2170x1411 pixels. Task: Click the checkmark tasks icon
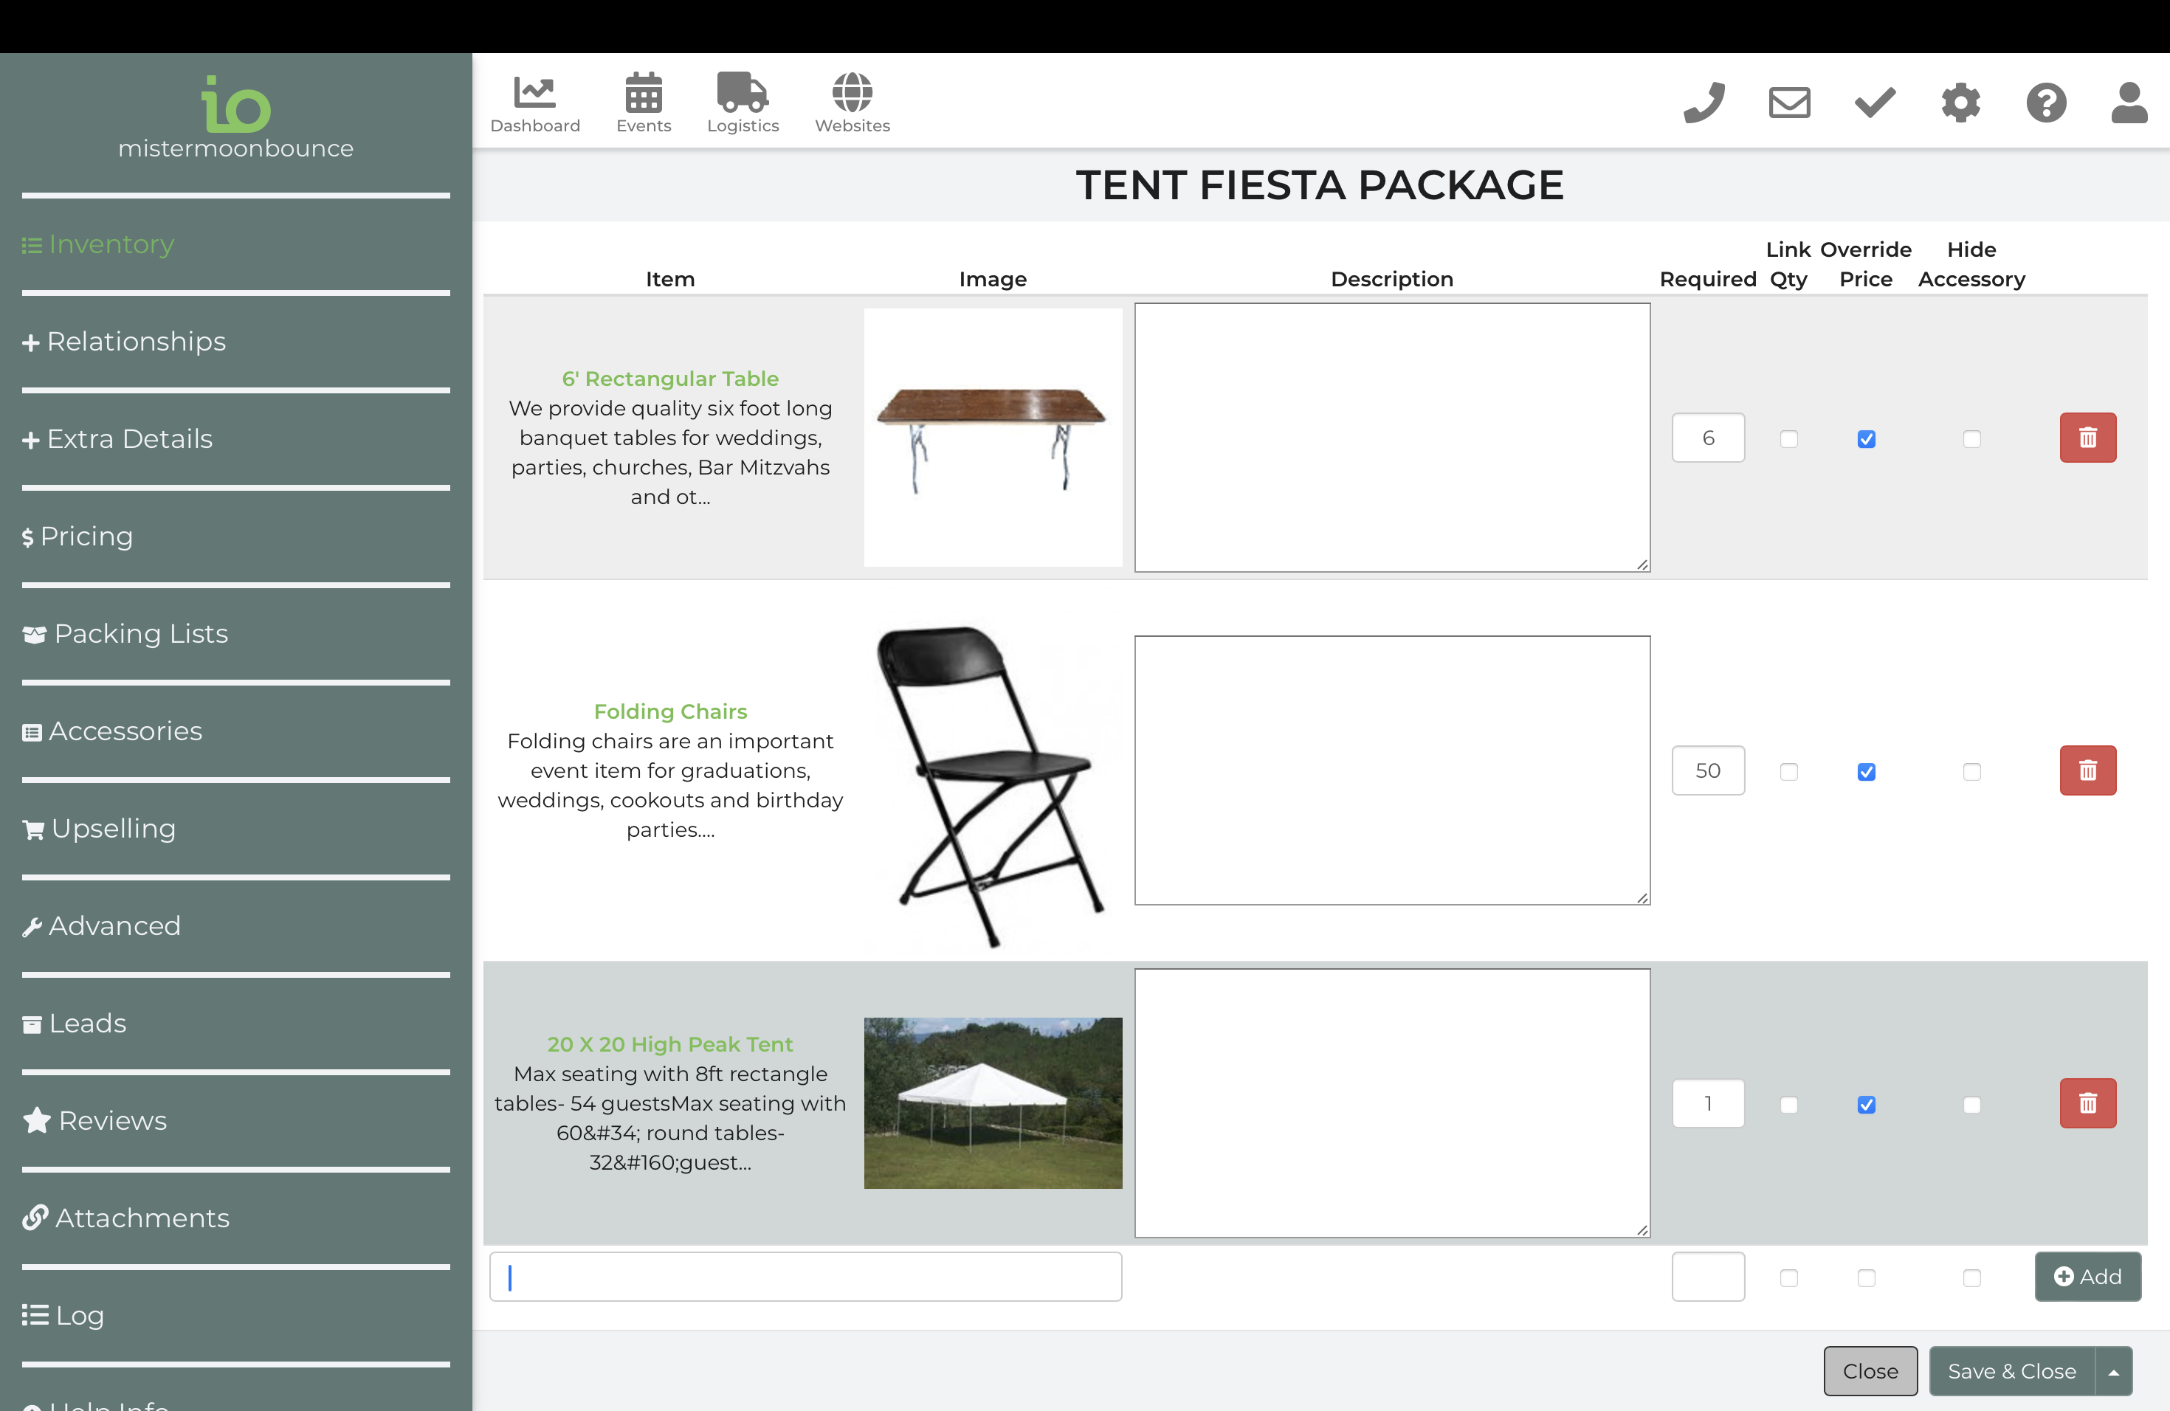1875,102
